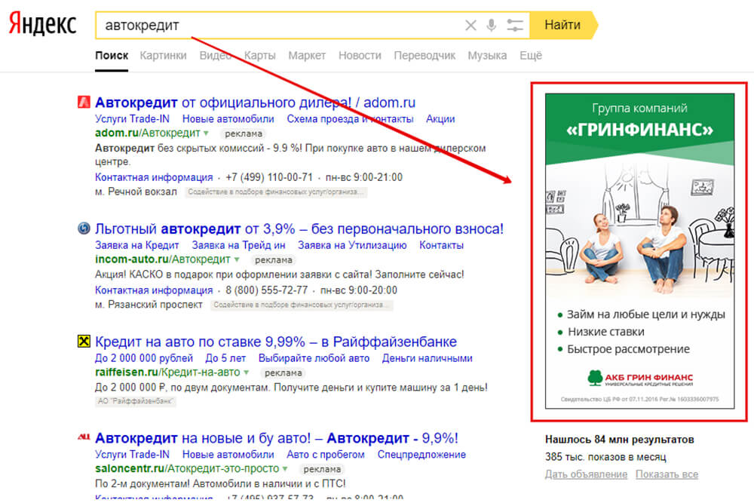
Task: Open Услуги Trade-IN link under saloncentr.ru
Action: click(132, 455)
